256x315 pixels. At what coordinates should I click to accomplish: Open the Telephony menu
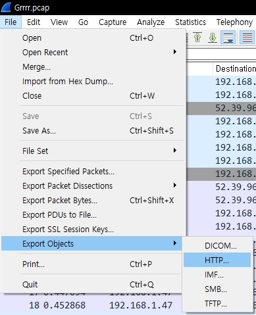[x=234, y=22]
